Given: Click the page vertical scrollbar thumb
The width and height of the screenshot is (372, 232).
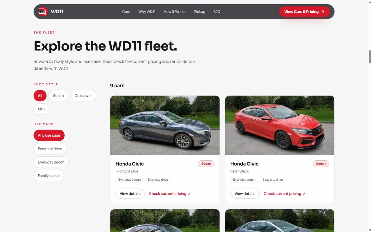Looking at the screenshot, I should [370, 57].
